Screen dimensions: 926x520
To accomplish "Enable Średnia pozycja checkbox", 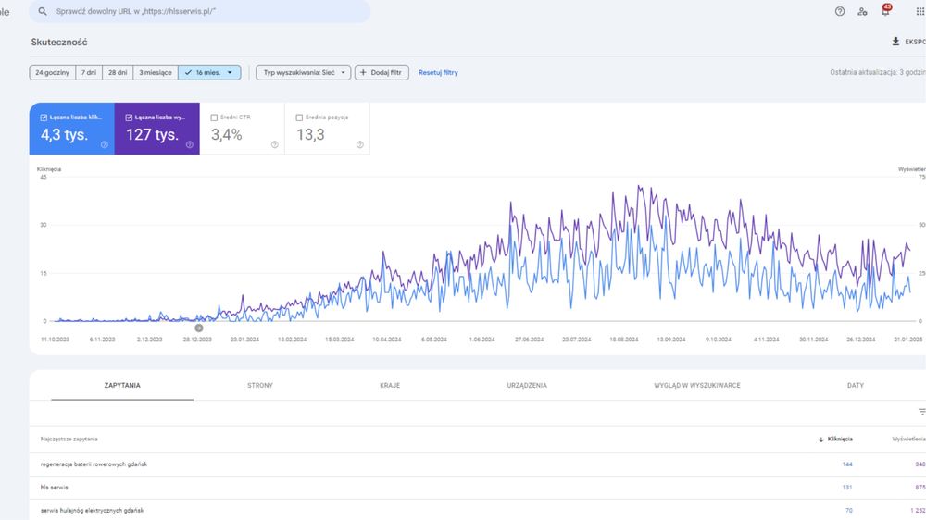I will tap(299, 118).
